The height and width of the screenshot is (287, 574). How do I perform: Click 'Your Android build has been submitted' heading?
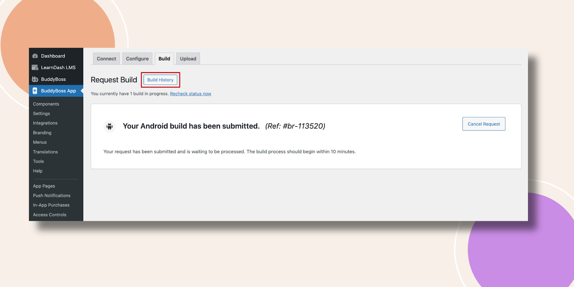191,126
